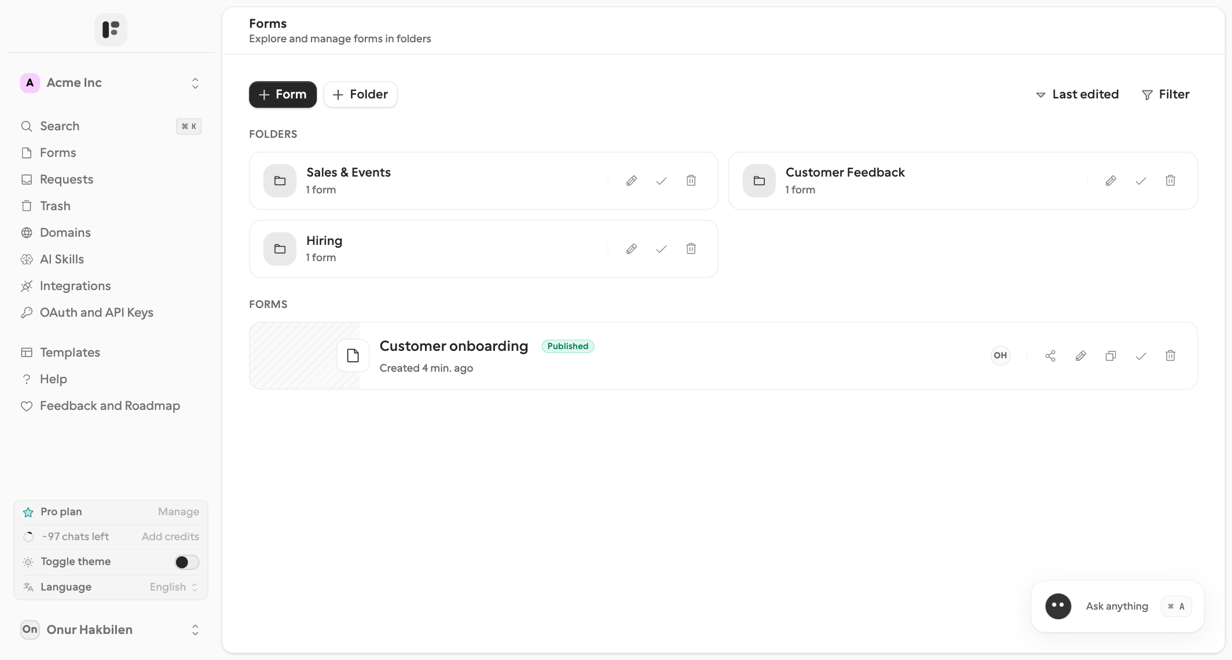Open the Hiring folder icon
This screenshot has width=1232, height=660.
280,249
